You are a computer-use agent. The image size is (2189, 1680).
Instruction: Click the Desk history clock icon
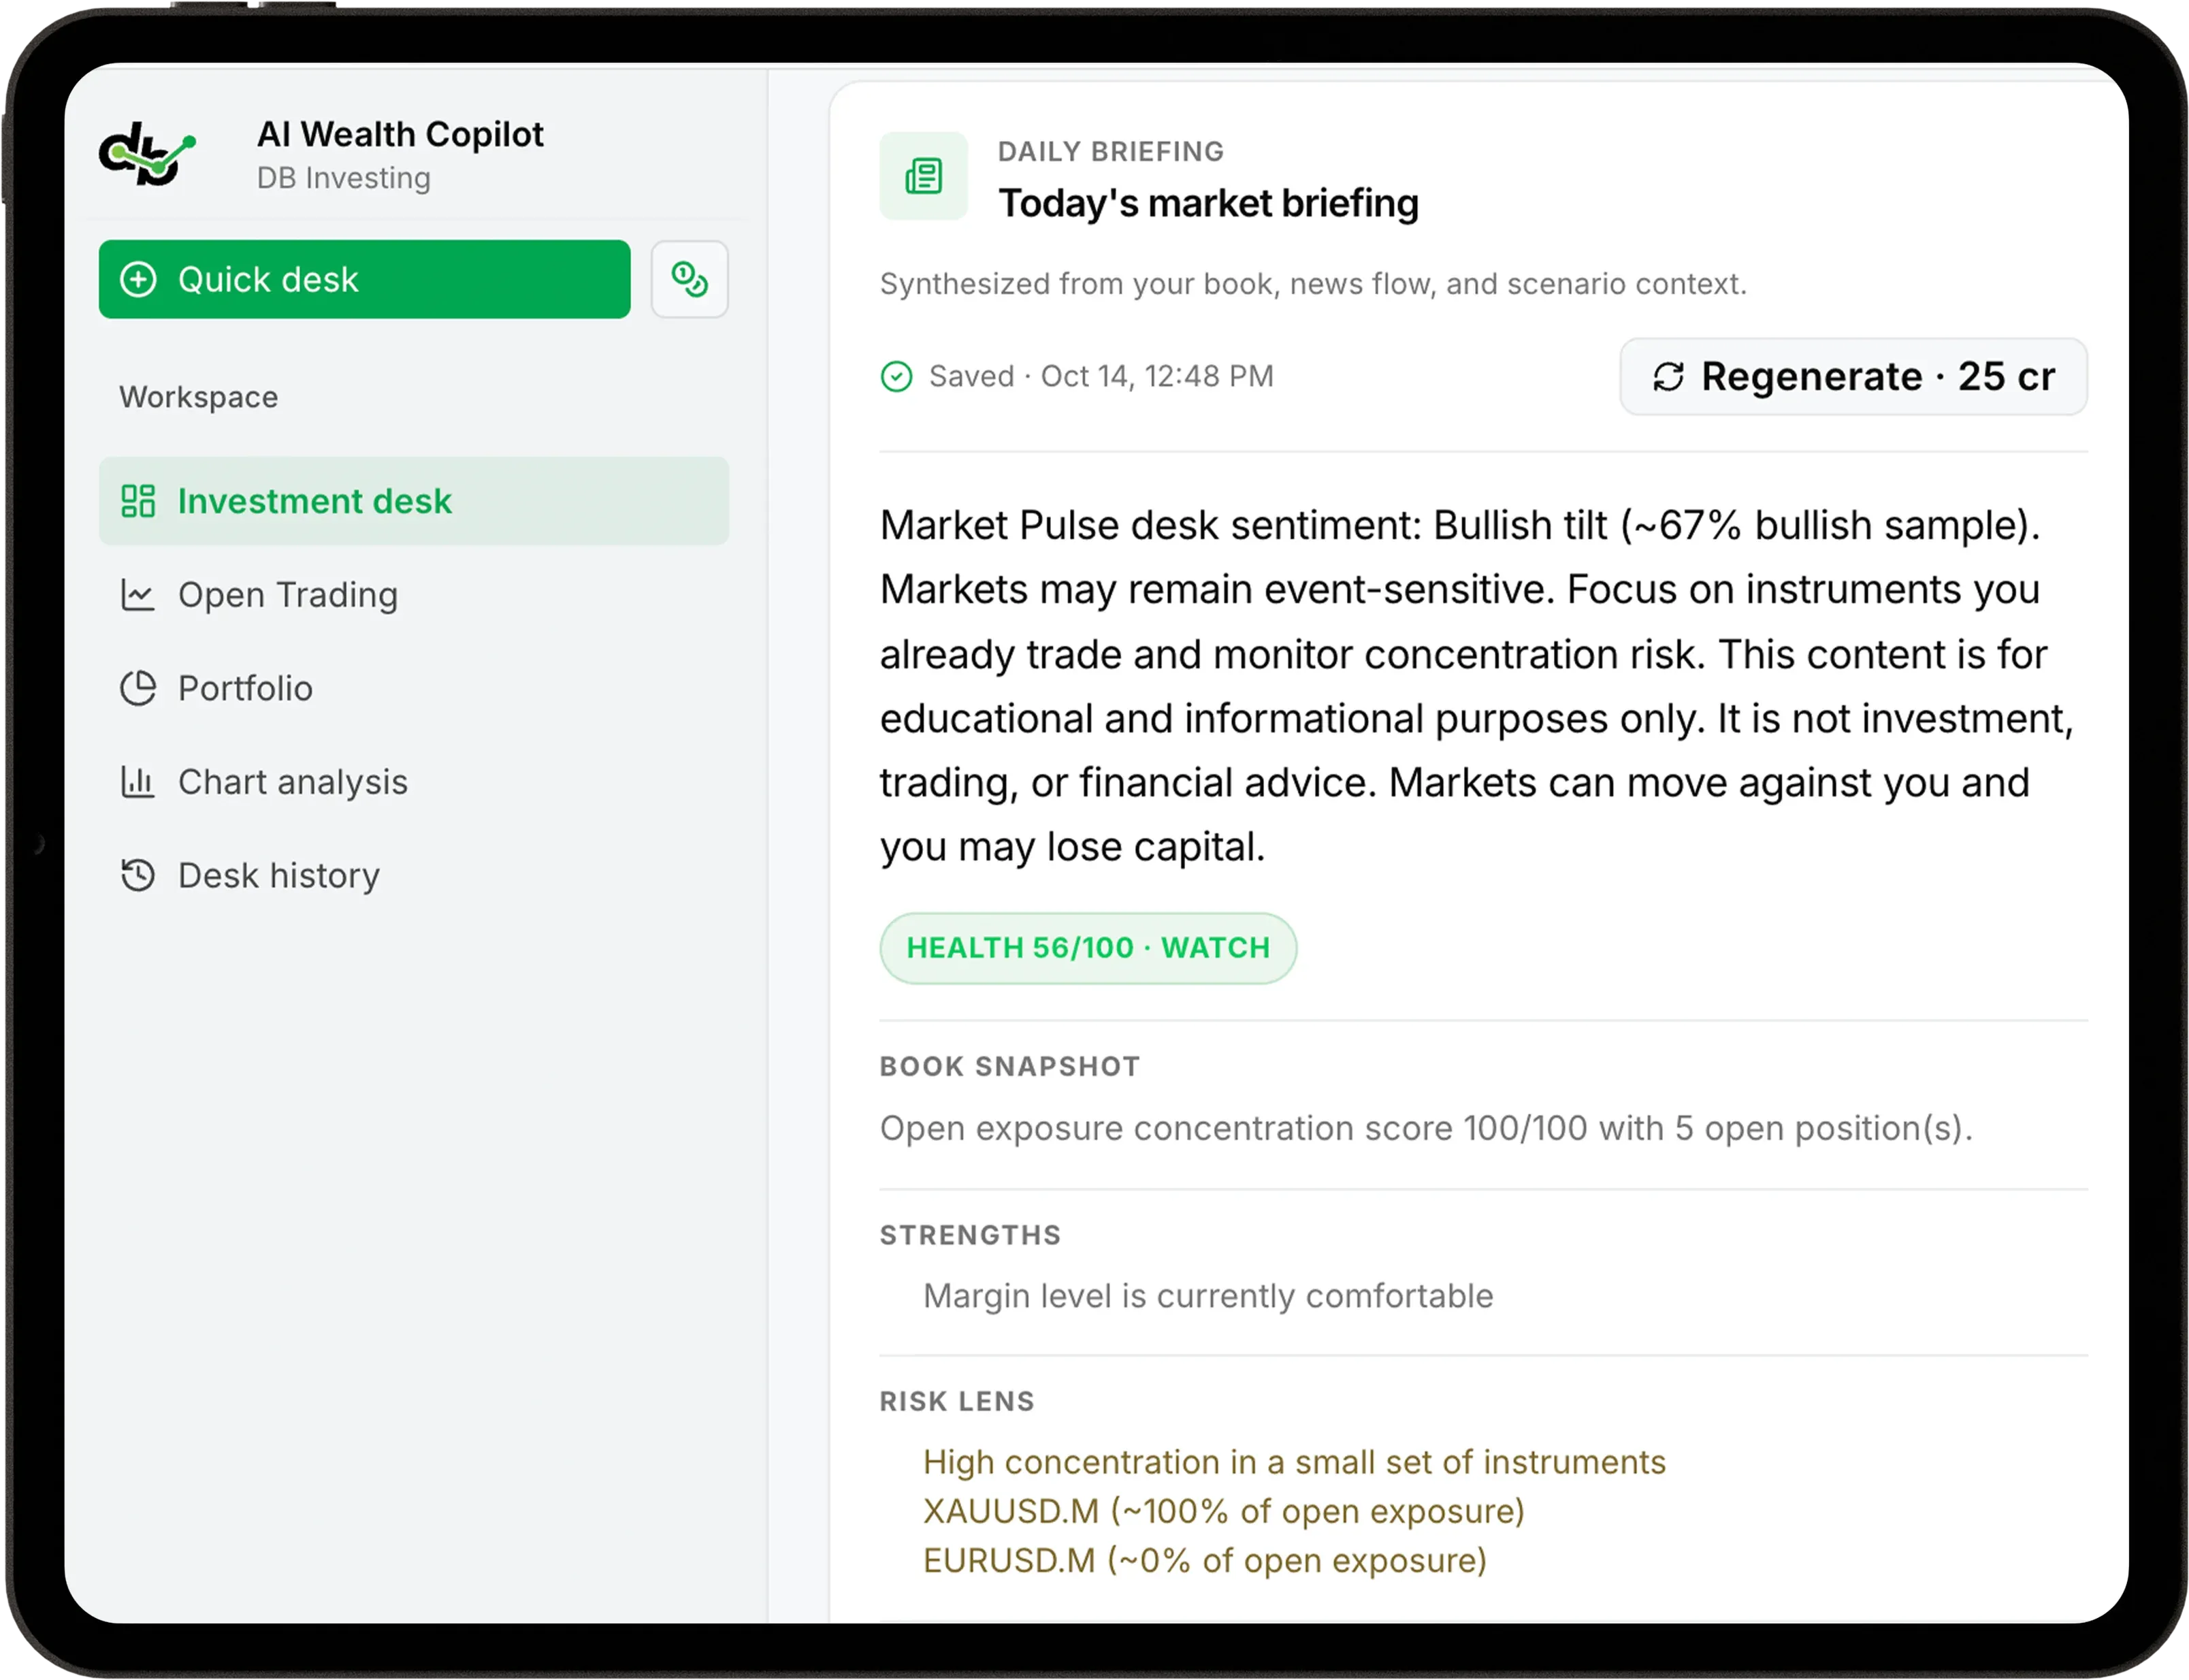138,875
